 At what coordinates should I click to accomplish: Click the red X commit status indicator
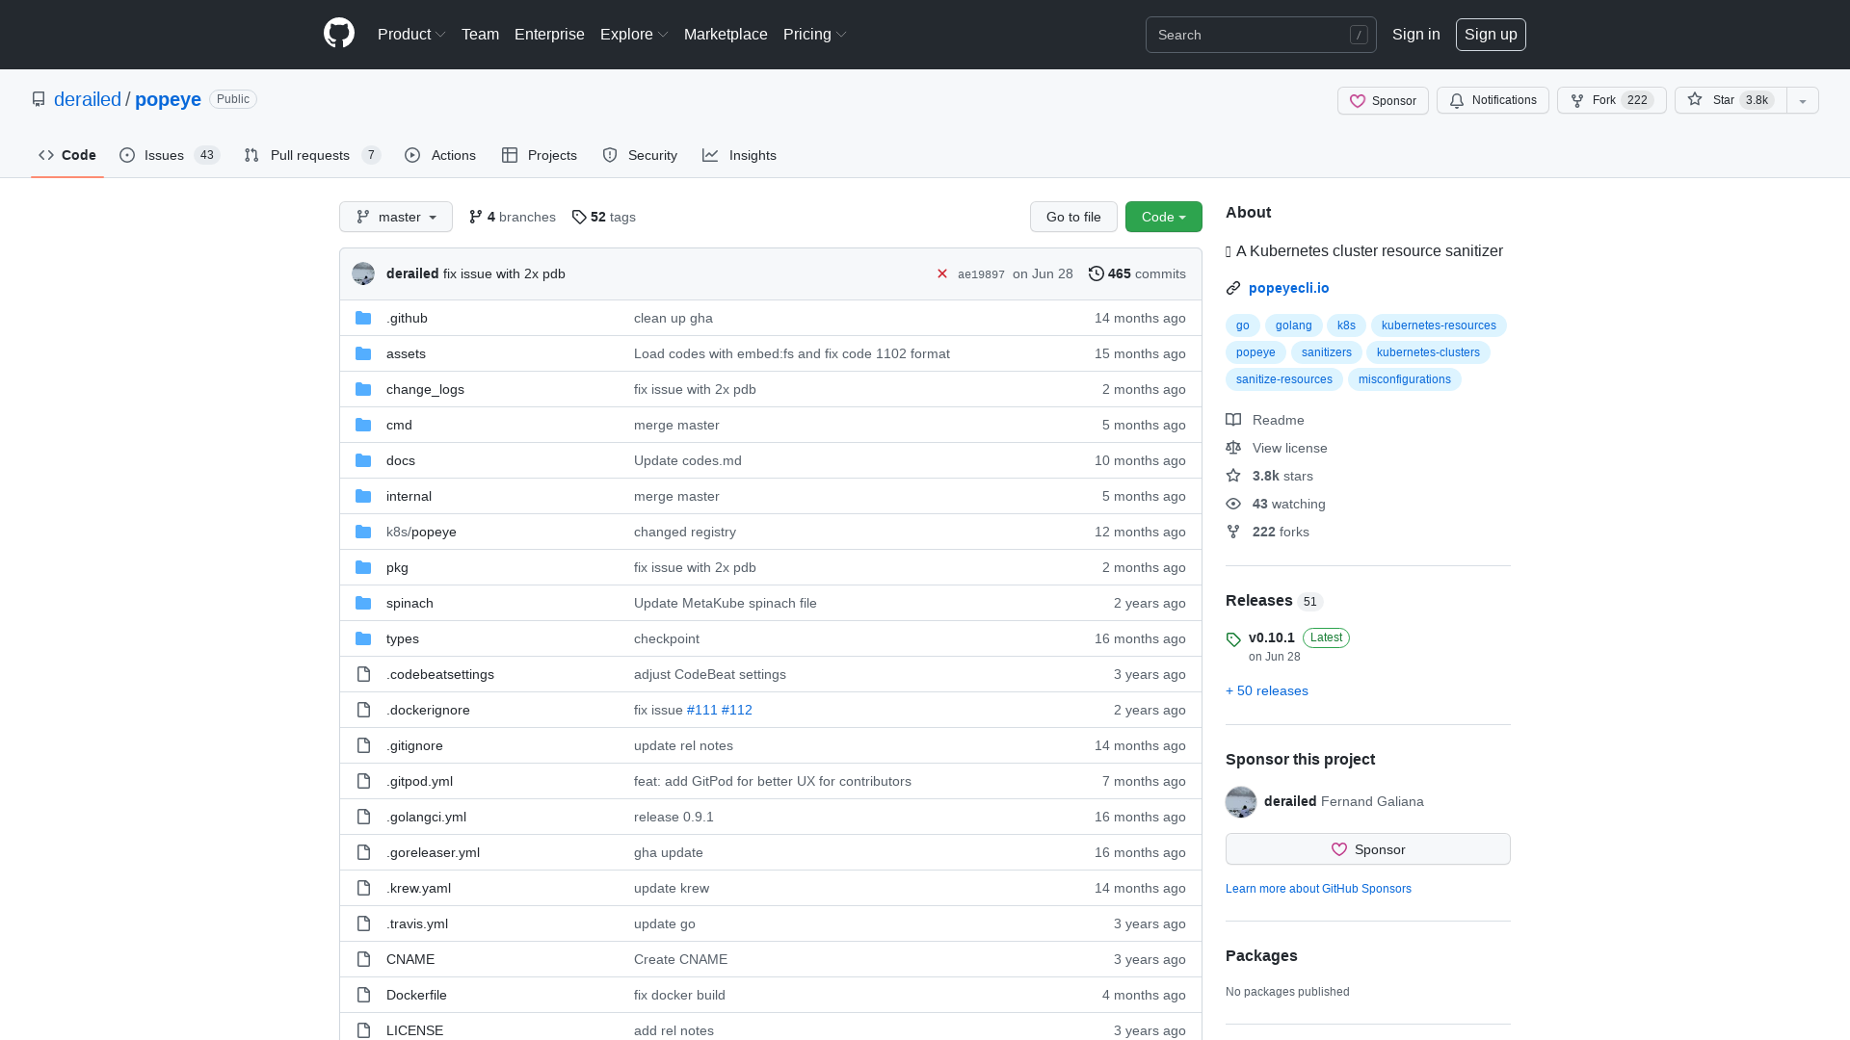(942, 273)
